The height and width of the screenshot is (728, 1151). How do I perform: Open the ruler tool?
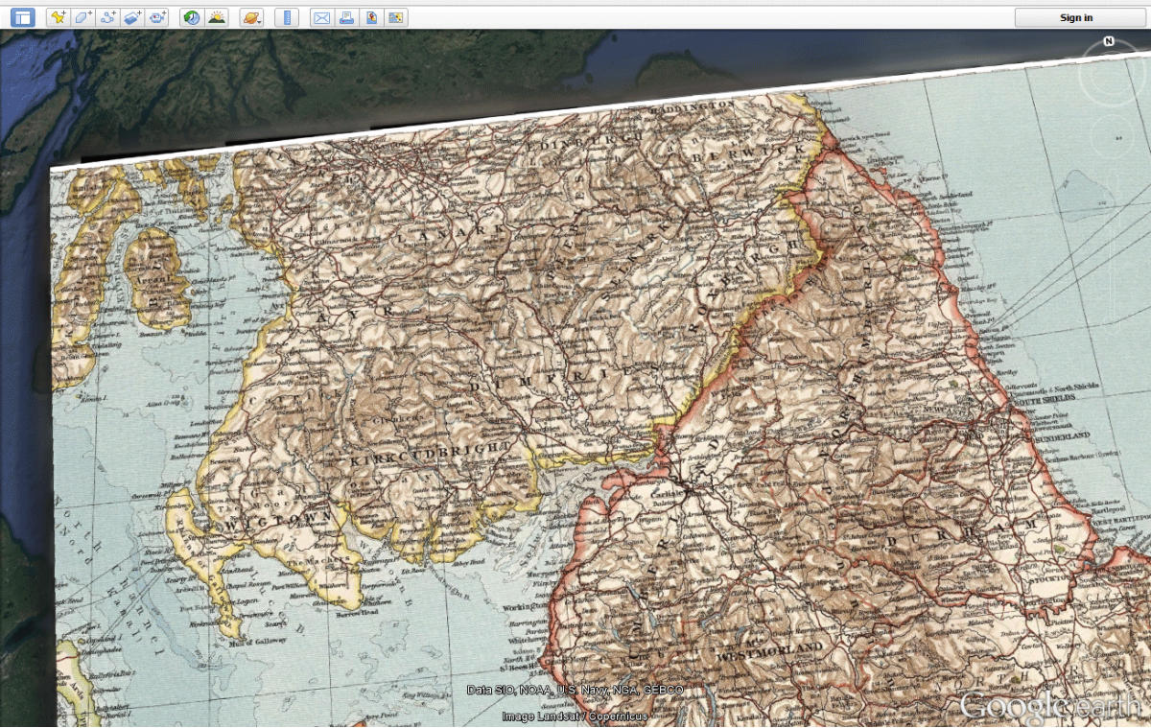click(x=286, y=17)
